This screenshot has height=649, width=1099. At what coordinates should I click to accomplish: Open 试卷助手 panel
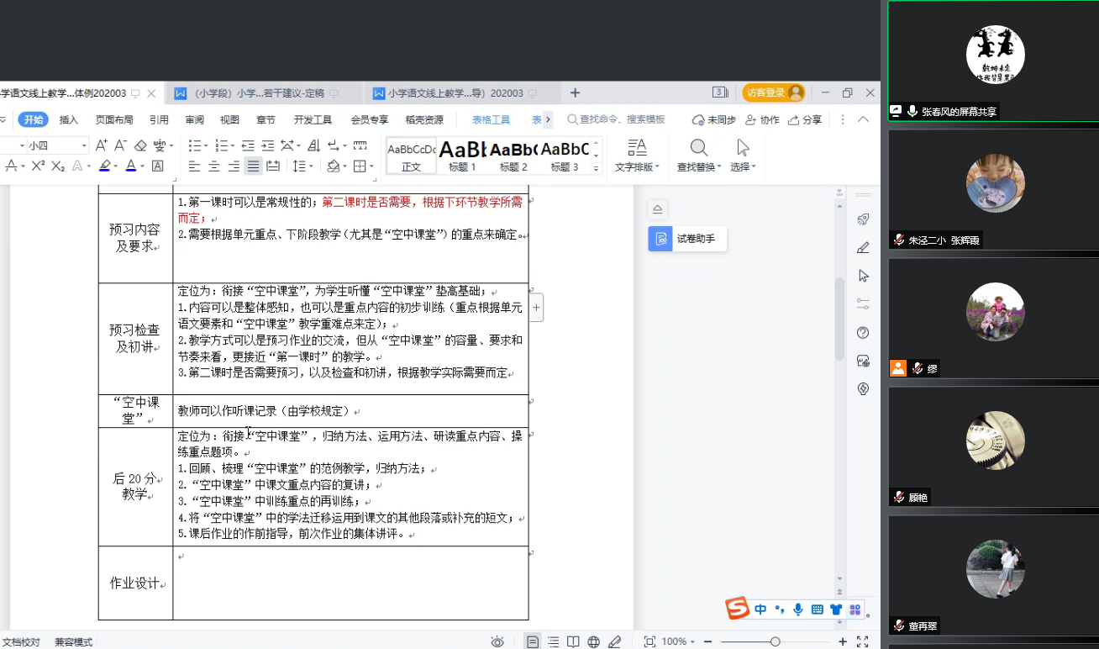[687, 239]
